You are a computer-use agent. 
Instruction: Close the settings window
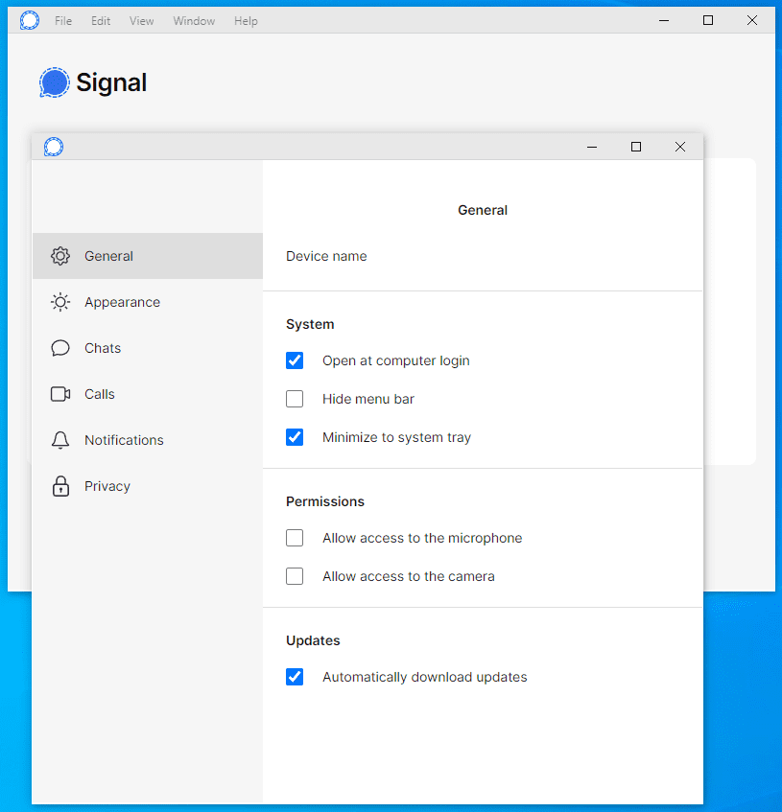pos(680,147)
